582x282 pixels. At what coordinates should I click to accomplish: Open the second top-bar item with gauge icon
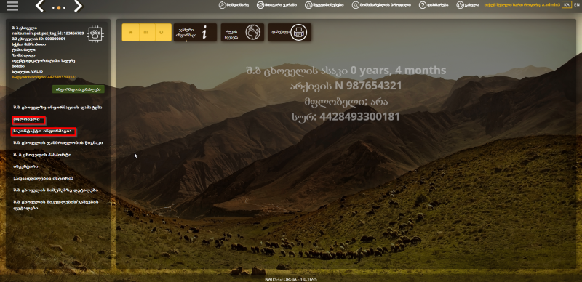tap(276, 5)
